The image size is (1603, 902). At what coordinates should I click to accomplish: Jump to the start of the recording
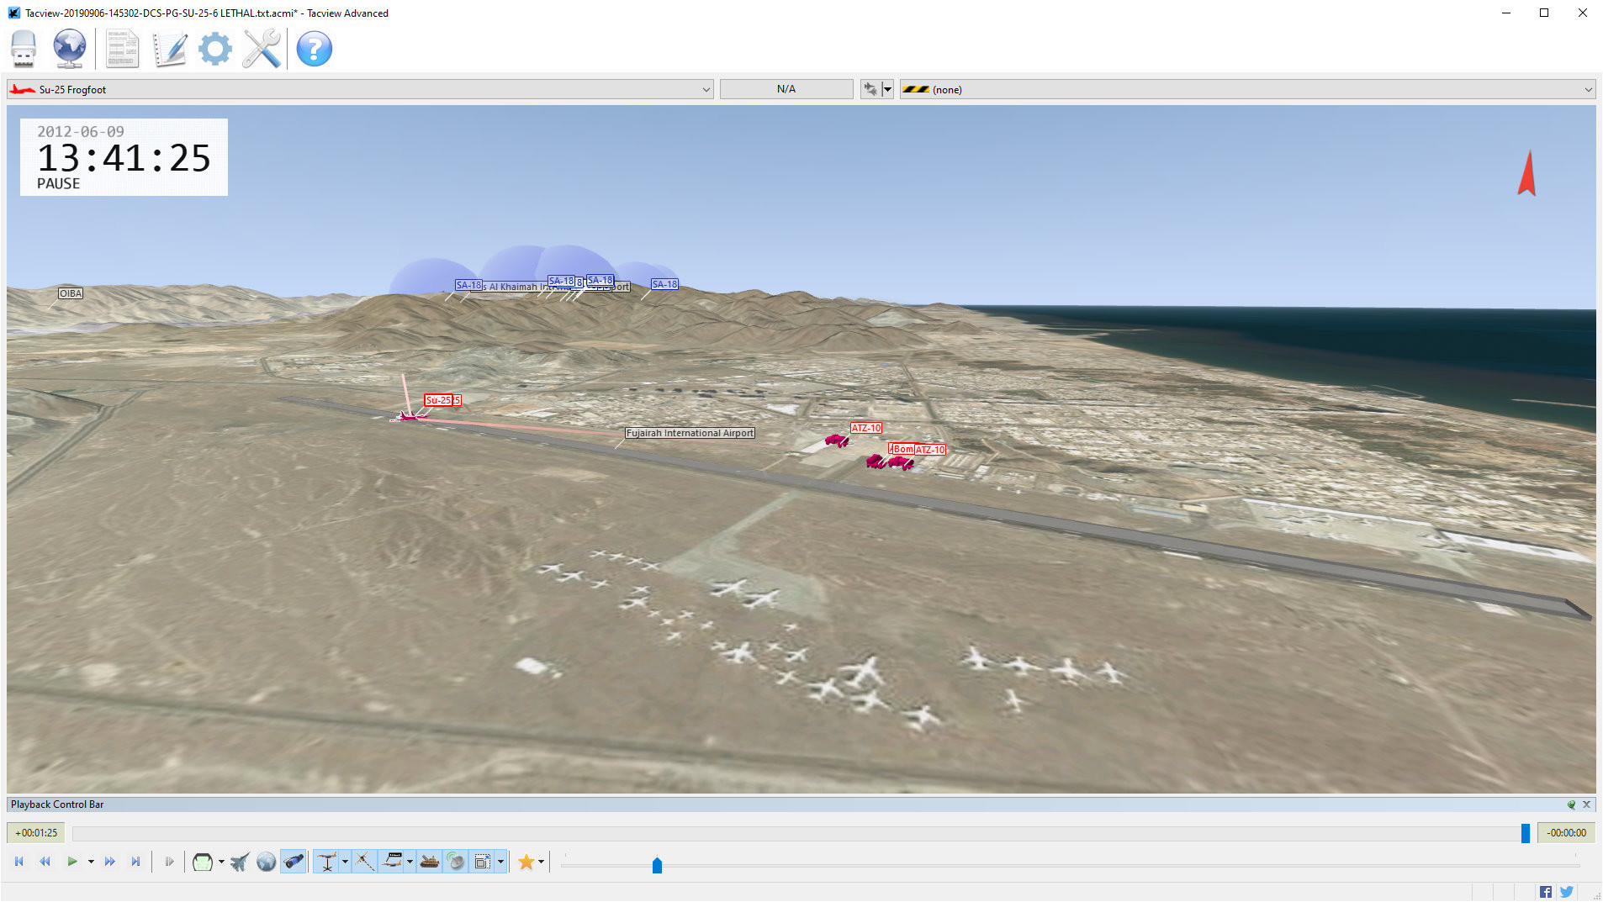click(x=19, y=862)
